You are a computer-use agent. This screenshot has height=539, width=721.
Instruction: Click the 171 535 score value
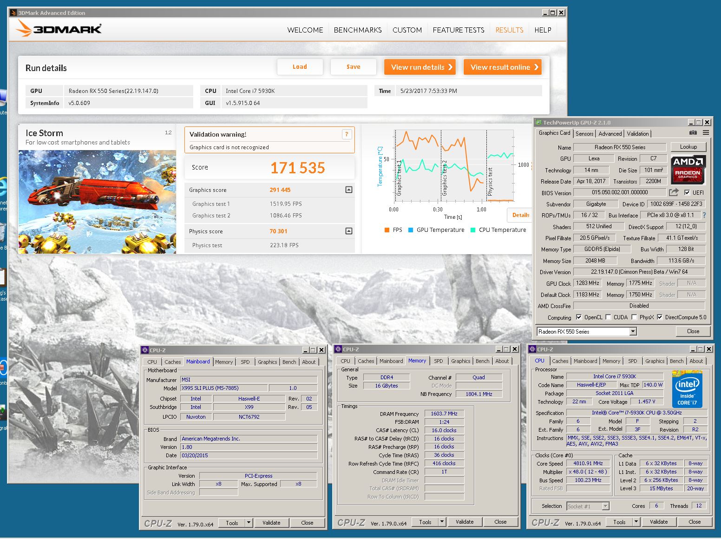(297, 168)
